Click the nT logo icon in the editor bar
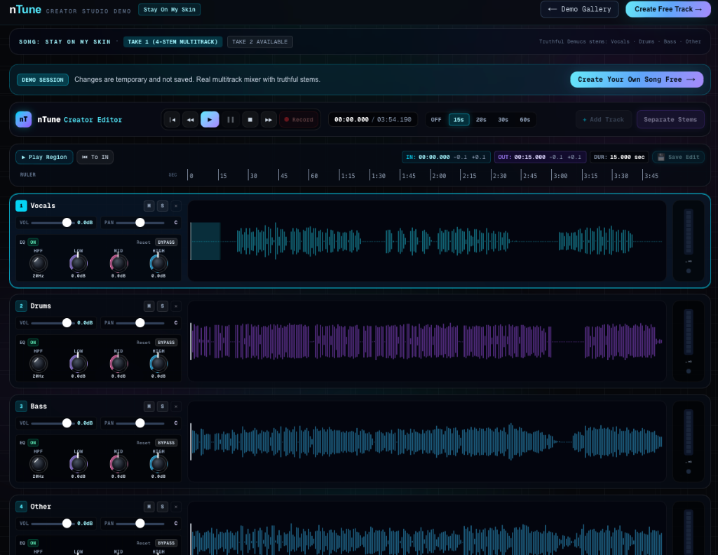 [23, 119]
